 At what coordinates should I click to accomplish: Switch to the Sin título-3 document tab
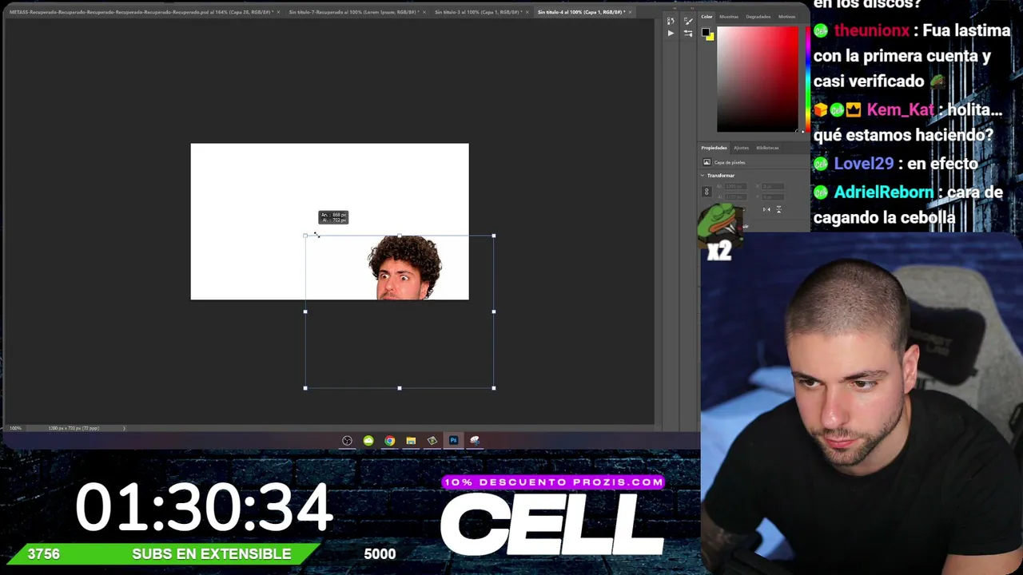click(478, 12)
